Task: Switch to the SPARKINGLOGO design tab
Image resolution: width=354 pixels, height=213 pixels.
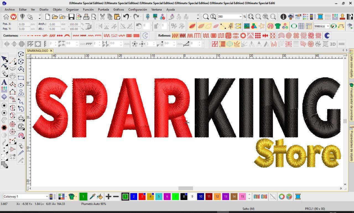Action: pos(38,51)
